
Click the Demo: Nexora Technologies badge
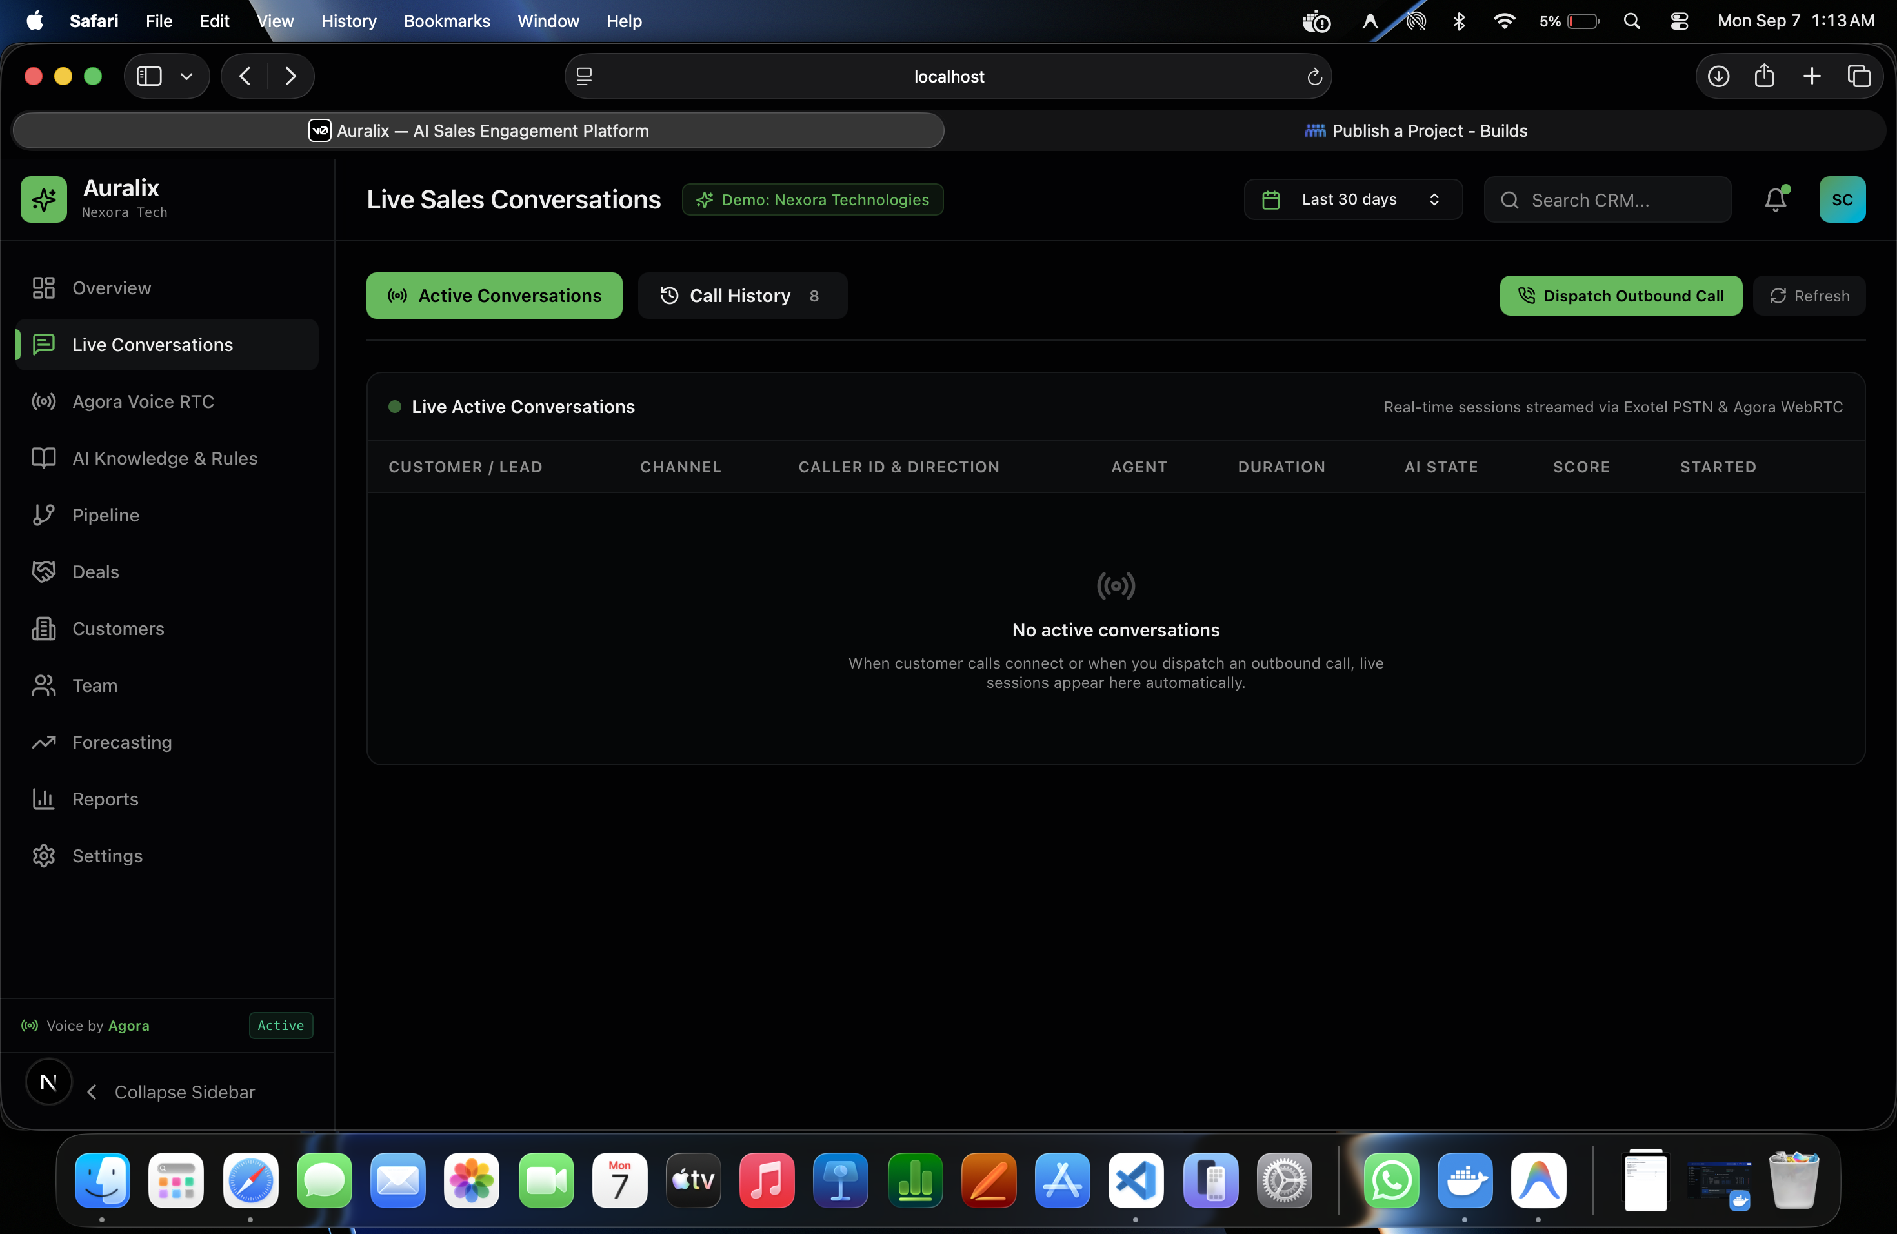pyautogui.click(x=813, y=199)
